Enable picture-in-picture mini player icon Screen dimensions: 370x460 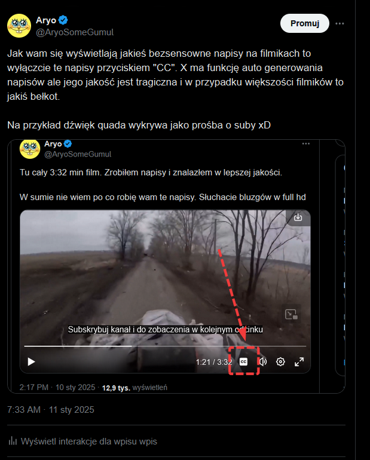click(291, 314)
